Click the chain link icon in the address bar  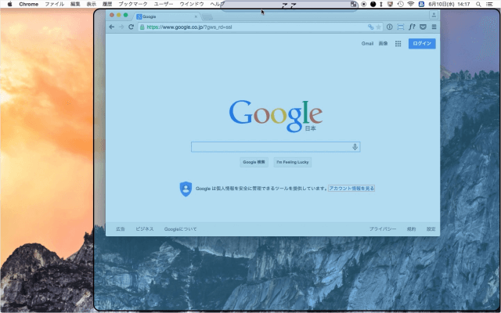[370, 27]
